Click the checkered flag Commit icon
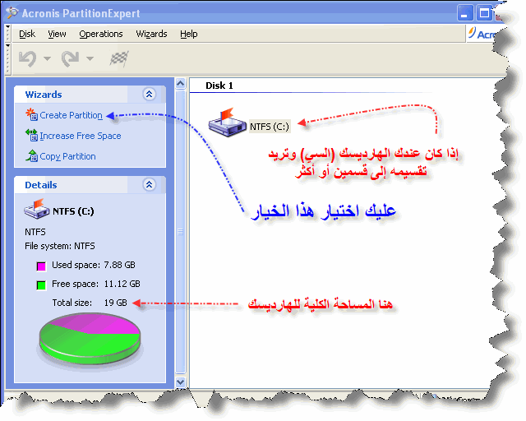 point(119,58)
